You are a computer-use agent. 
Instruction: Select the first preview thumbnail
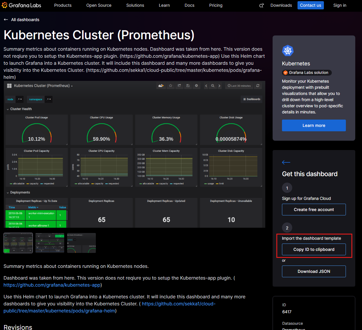pyautogui.click(x=18, y=243)
